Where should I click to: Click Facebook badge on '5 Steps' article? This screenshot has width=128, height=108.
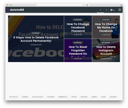coord(36,33)
